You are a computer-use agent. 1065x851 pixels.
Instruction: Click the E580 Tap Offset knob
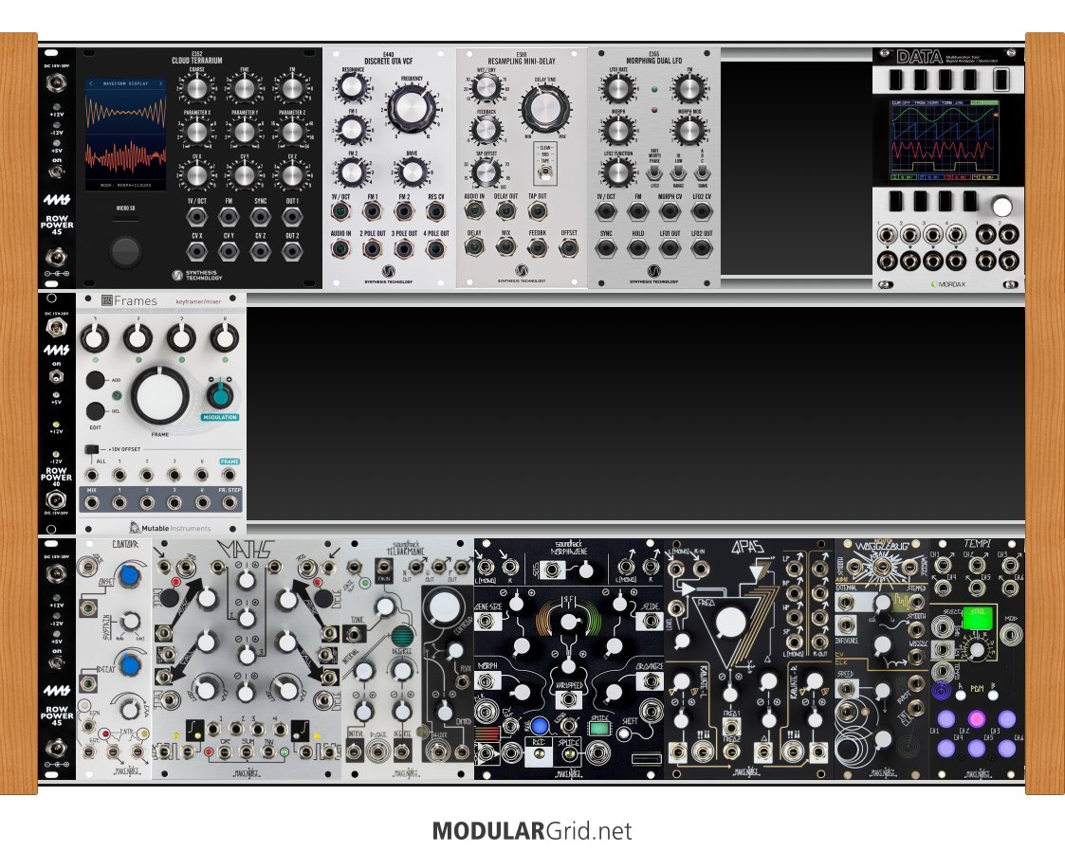[486, 172]
